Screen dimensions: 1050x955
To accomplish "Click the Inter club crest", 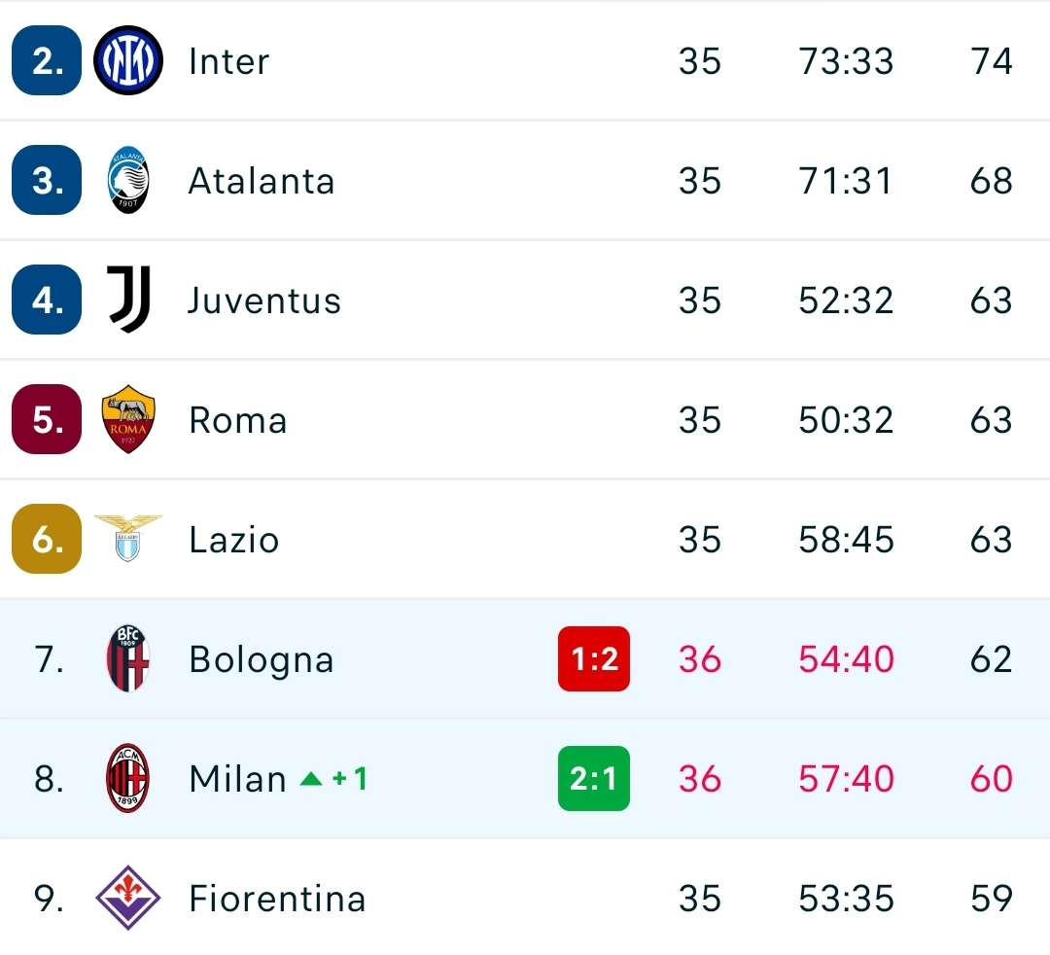I will [x=127, y=60].
